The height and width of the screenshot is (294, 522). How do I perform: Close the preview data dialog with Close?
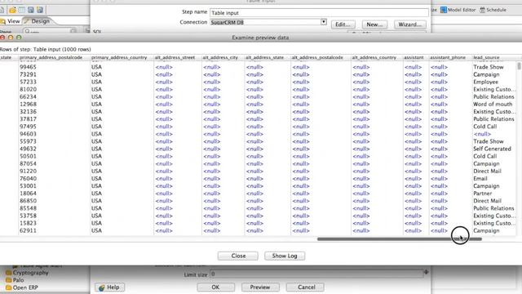click(238, 256)
